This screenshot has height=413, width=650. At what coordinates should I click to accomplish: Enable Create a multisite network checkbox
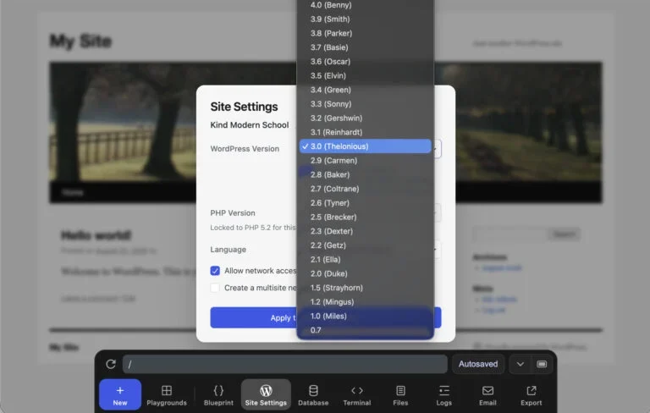(215, 288)
